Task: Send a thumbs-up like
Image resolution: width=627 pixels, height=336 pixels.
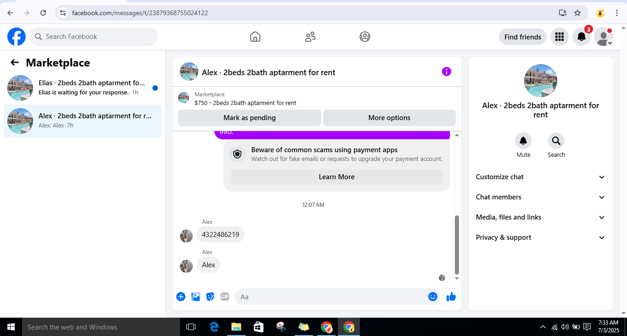Action: [451, 297]
